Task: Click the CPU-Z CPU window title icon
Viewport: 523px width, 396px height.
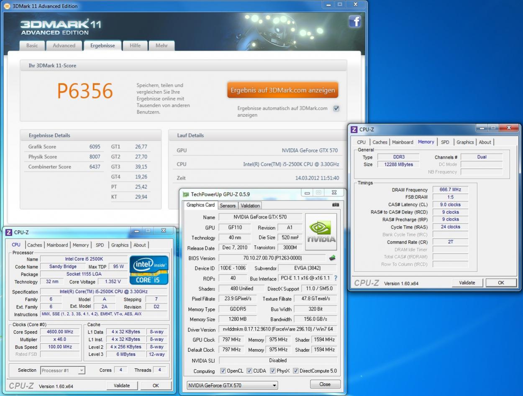Action: pos(9,232)
